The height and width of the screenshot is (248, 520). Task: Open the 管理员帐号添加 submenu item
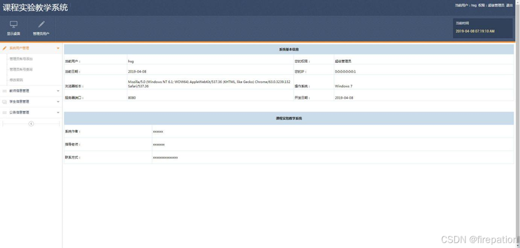21,59
